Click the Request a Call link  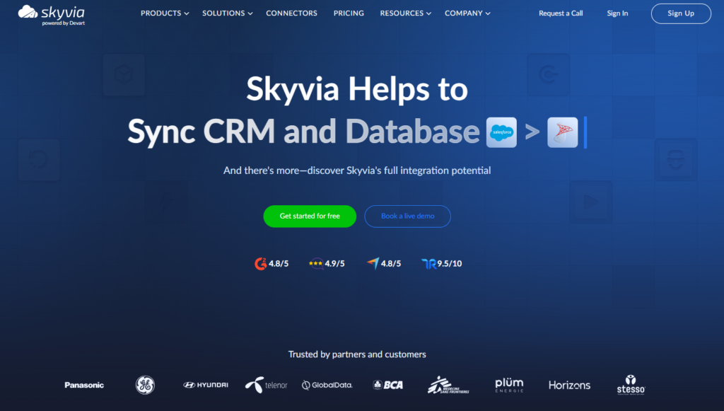click(x=561, y=13)
